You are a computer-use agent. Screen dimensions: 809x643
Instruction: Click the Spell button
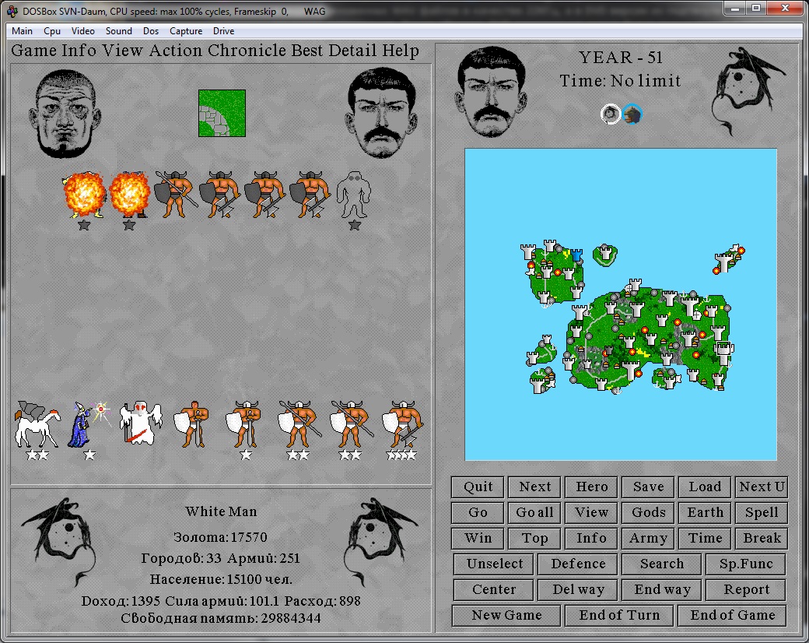762,513
